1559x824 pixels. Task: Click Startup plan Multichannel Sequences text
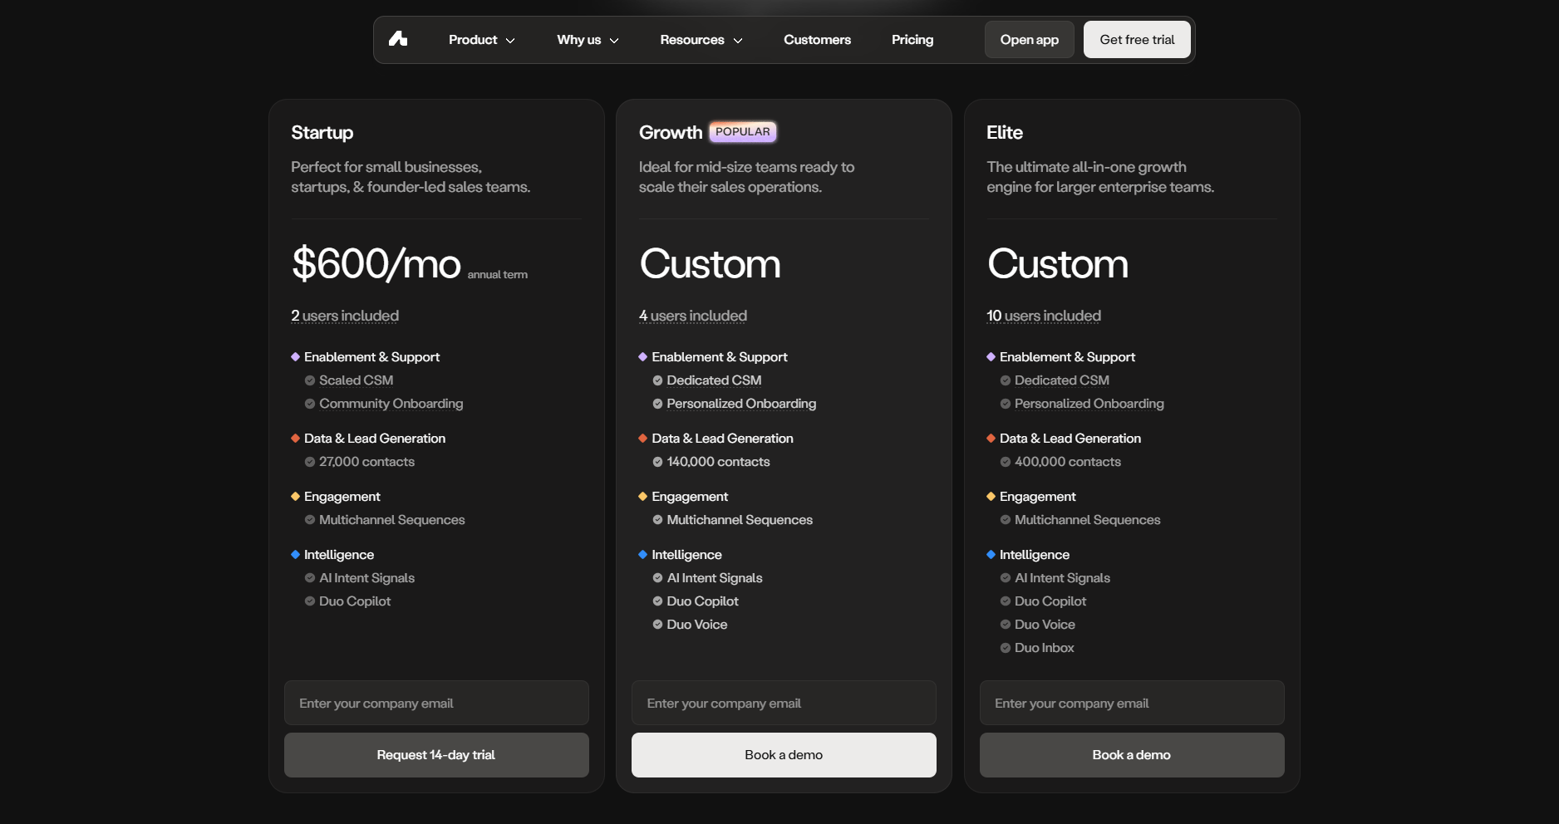(392, 520)
